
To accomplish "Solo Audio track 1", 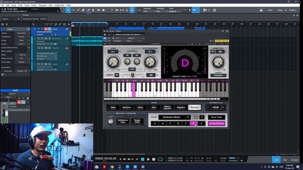I will click(42, 29).
